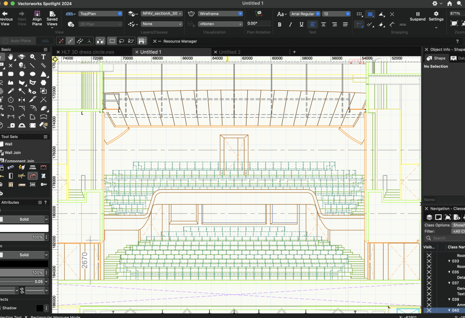Toggle visibility of class 040 in Navigation
The width and height of the screenshot is (465, 318).
coord(429,310)
